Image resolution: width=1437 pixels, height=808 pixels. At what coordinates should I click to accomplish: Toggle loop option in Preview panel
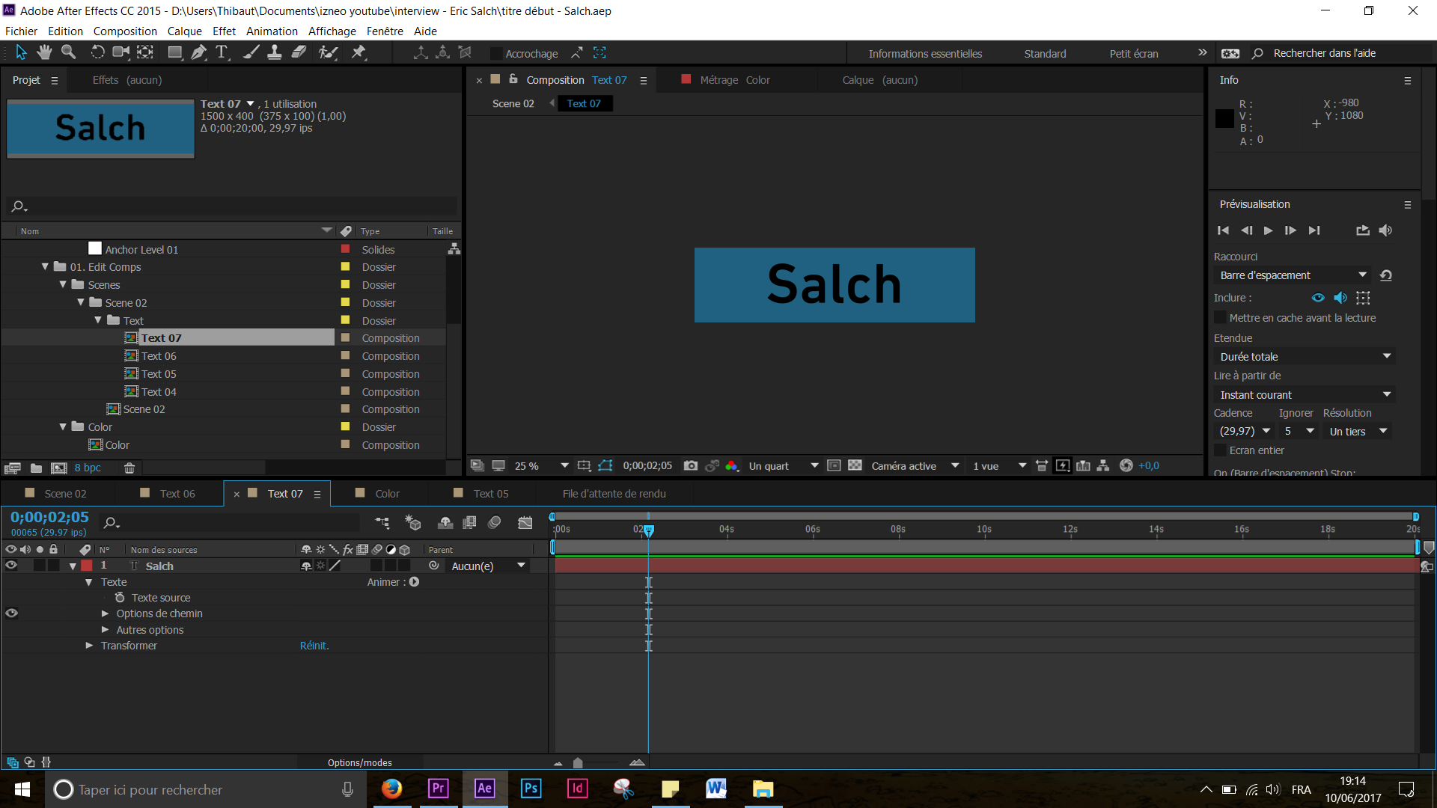coord(1363,230)
